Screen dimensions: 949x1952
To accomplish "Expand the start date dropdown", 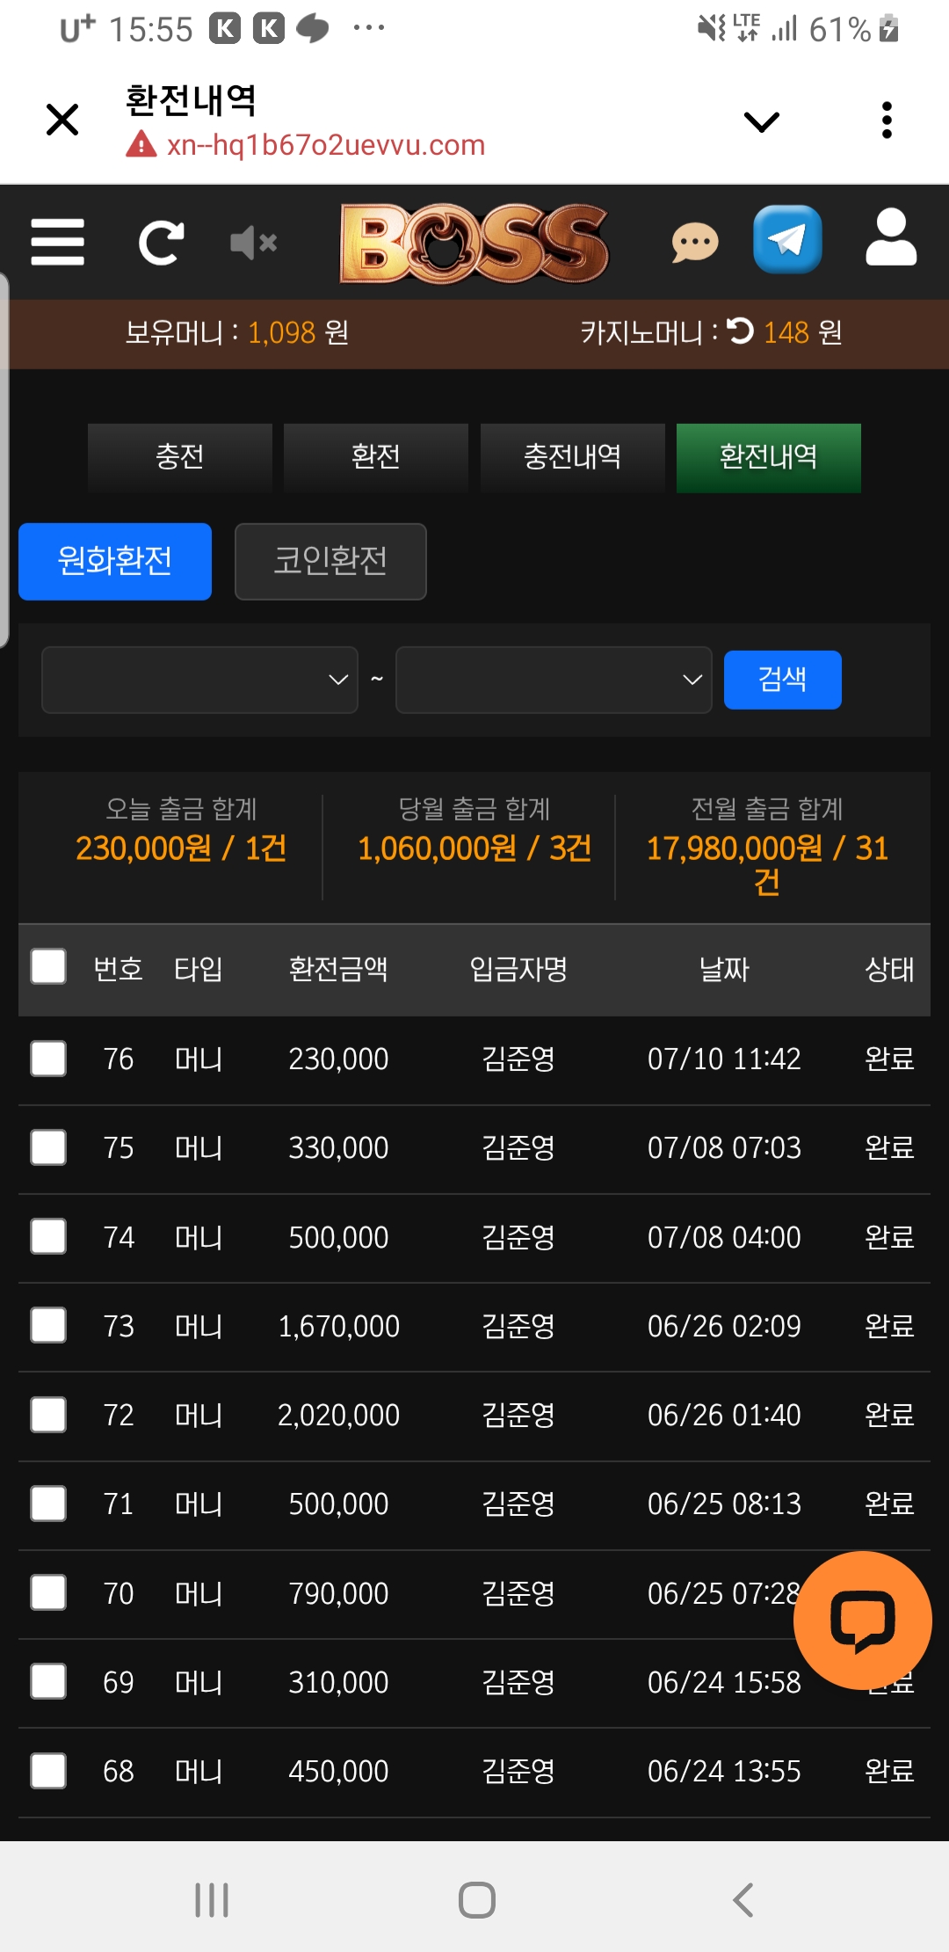I will pos(199,680).
